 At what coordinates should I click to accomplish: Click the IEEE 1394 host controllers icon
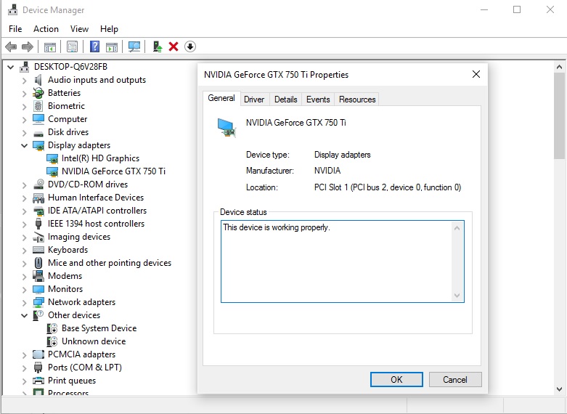click(x=38, y=224)
